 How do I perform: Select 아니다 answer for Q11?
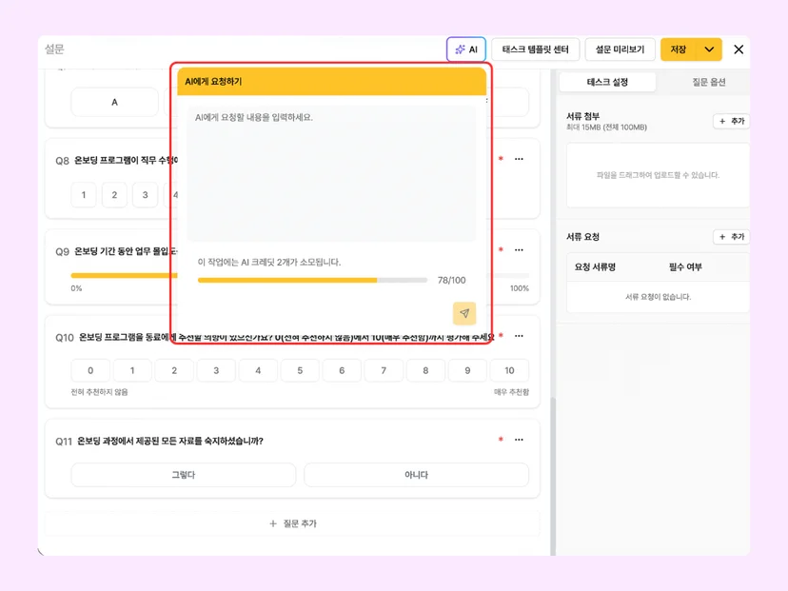point(416,475)
